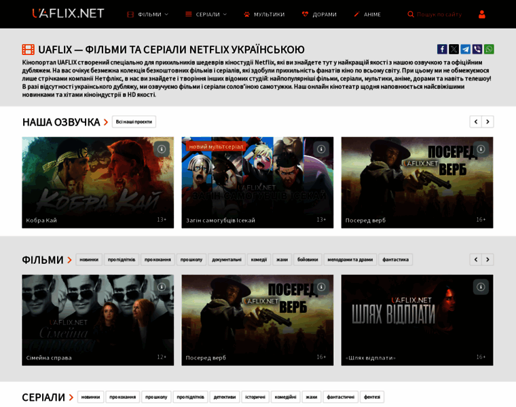Select the 'документальні' films tag

coord(226,259)
